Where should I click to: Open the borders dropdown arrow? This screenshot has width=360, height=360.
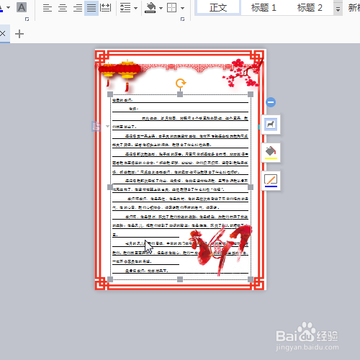pyautogui.click(x=183, y=8)
